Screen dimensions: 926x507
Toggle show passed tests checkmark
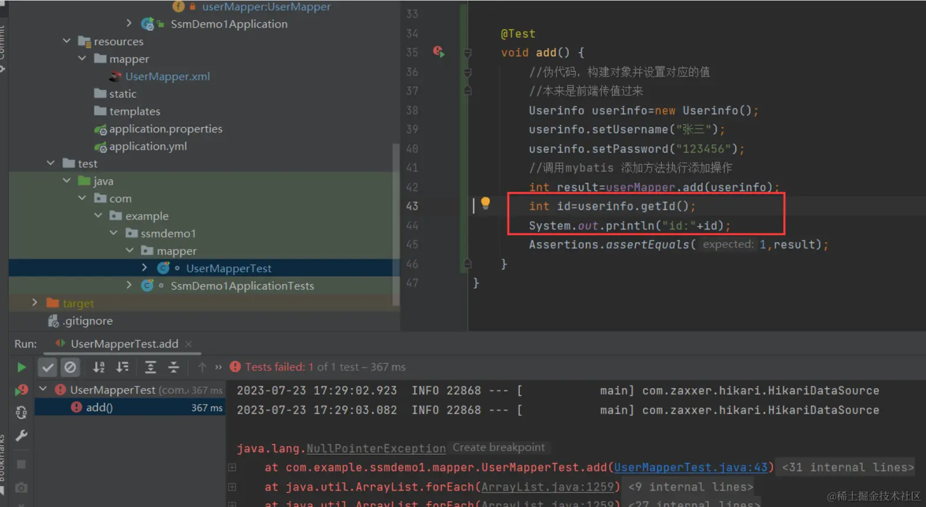click(x=48, y=368)
